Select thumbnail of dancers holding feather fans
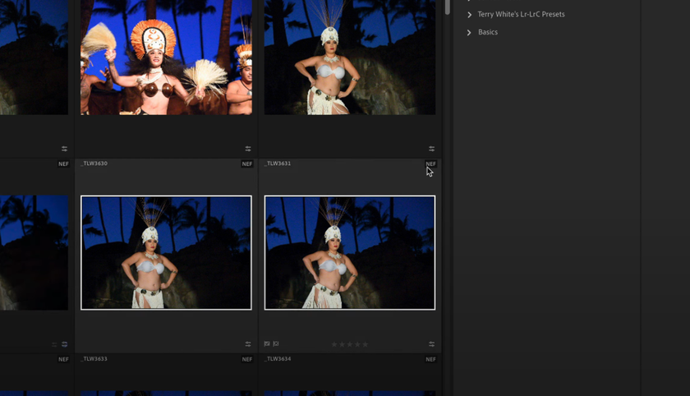This screenshot has height=396, width=690. (x=166, y=58)
